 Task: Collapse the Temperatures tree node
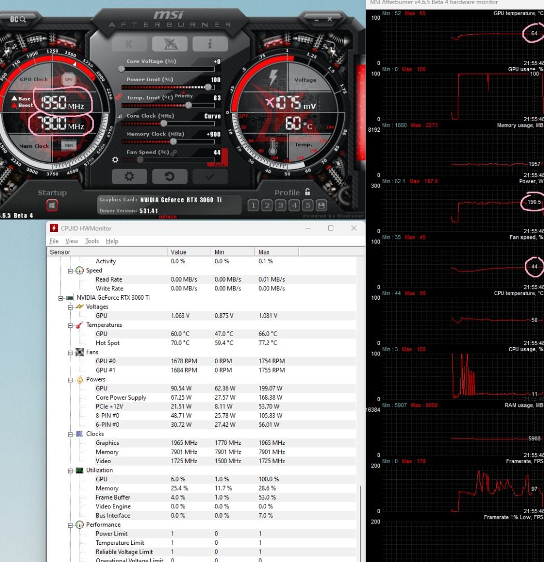coord(71,325)
